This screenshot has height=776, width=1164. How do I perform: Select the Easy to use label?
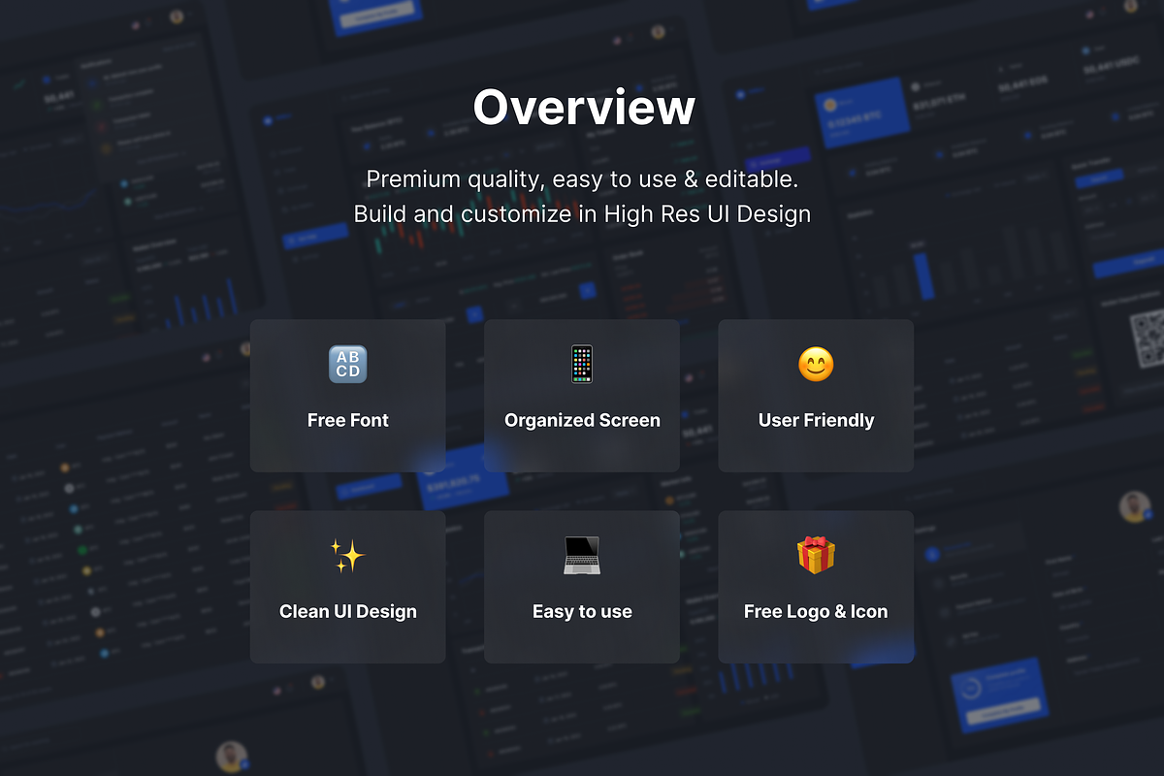click(x=582, y=612)
